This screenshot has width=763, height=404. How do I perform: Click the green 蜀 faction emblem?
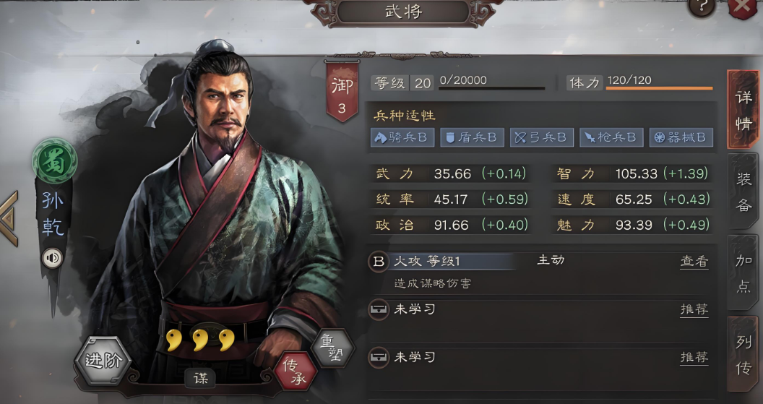tap(54, 161)
